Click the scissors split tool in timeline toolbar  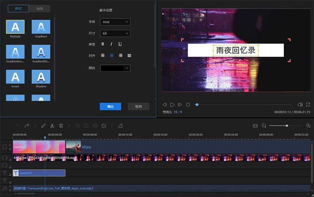(x=52, y=126)
